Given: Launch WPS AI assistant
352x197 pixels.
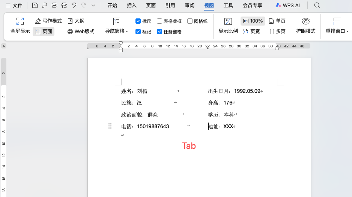Looking at the screenshot, I should pyautogui.click(x=287, y=5).
